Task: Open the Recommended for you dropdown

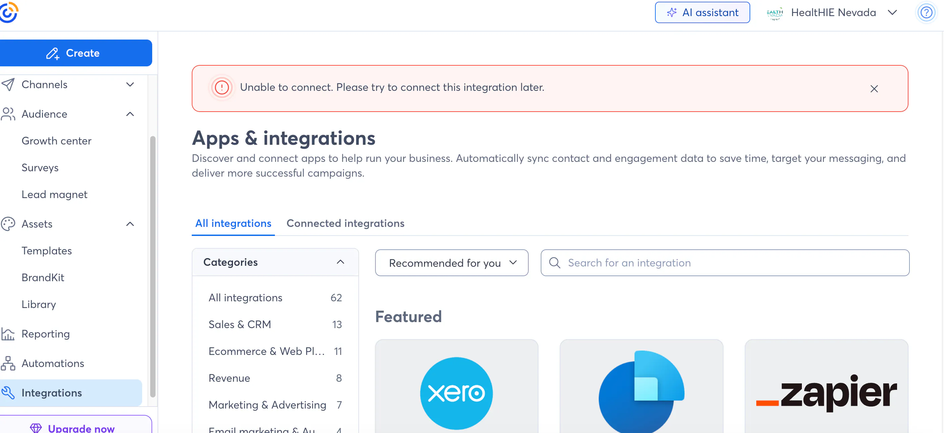Action: [452, 263]
